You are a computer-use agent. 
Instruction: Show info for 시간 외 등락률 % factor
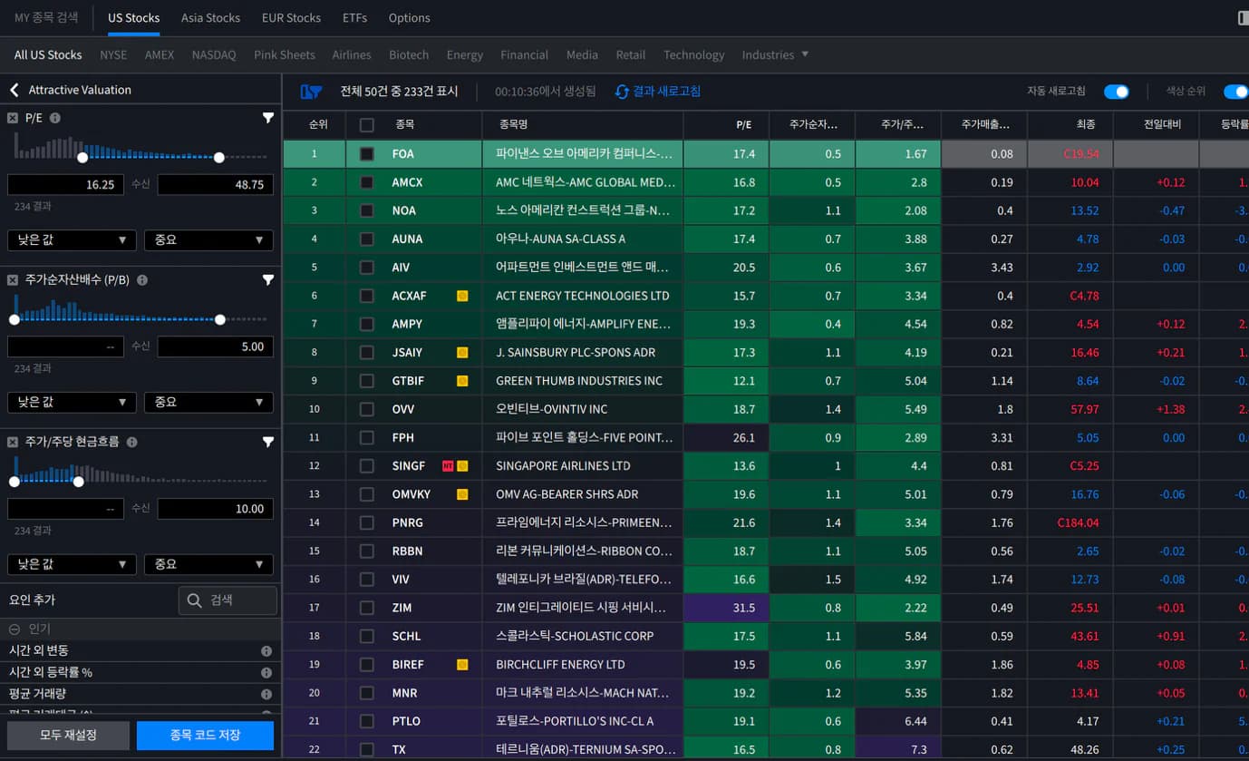pos(266,673)
